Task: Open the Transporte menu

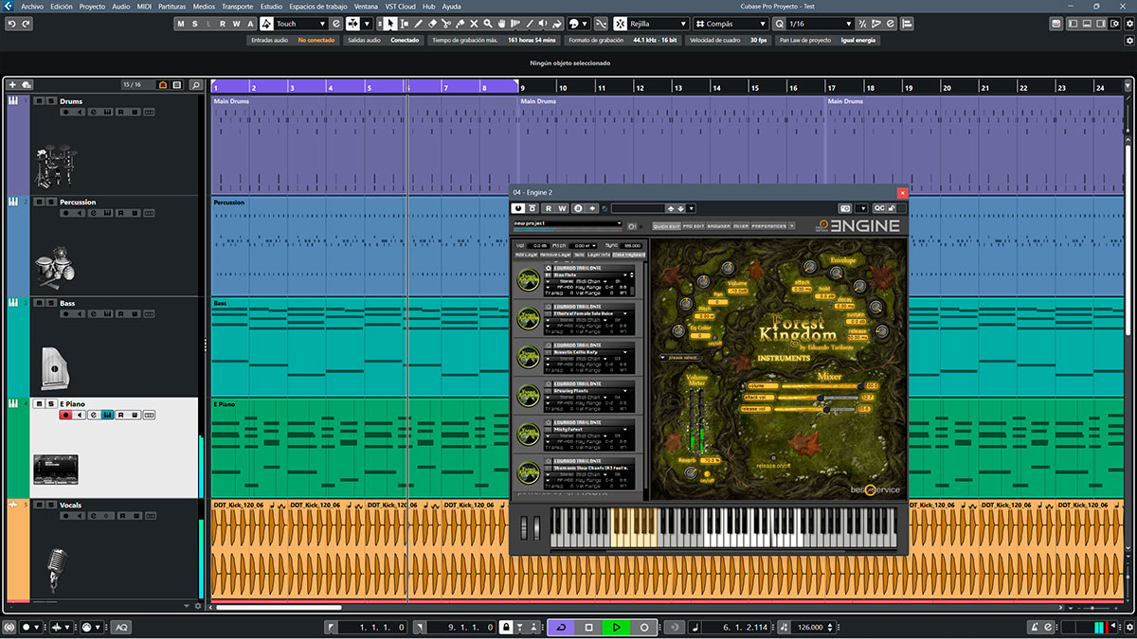Action: [x=237, y=6]
